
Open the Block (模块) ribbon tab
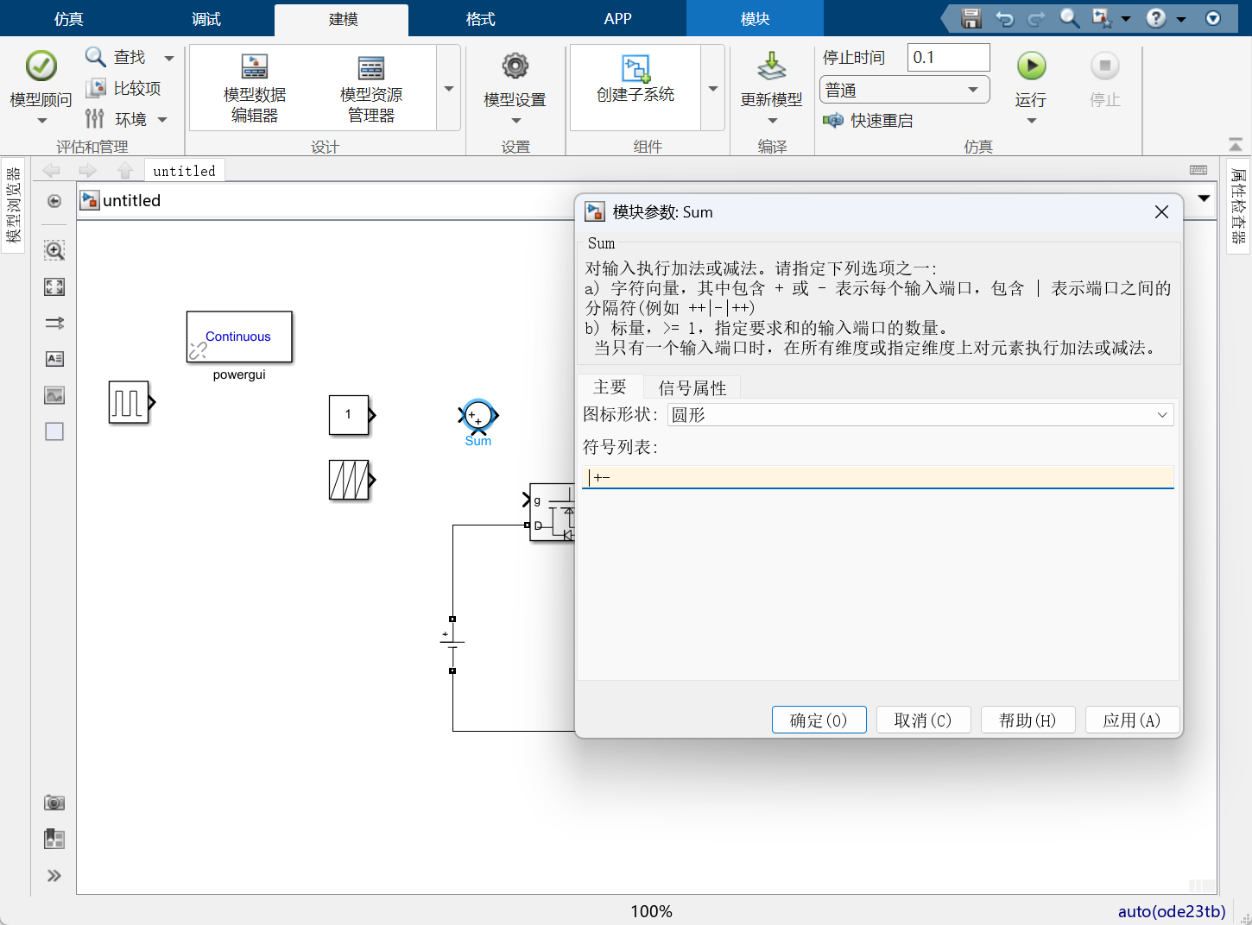[x=755, y=19]
